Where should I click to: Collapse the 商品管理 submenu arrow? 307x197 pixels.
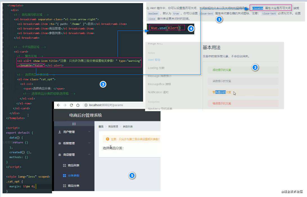89,154
